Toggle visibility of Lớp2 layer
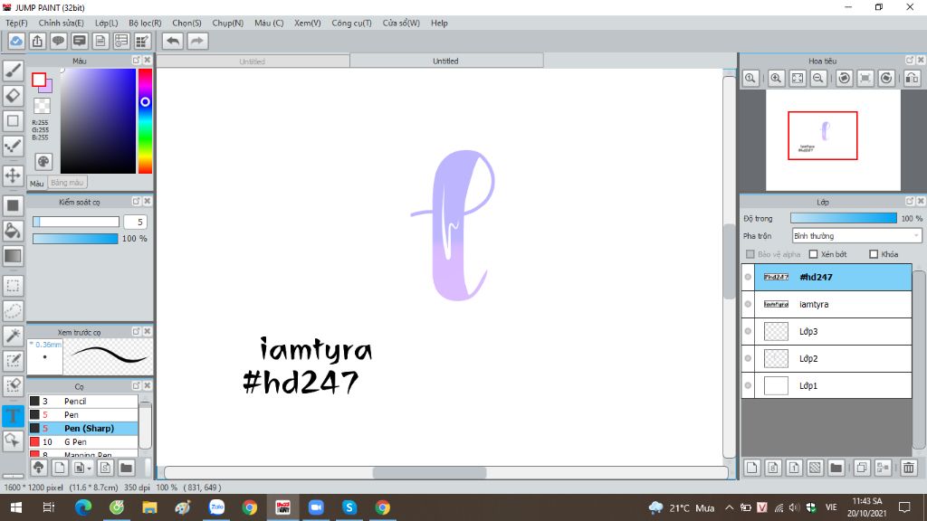The width and height of the screenshot is (927, 521). (x=748, y=358)
